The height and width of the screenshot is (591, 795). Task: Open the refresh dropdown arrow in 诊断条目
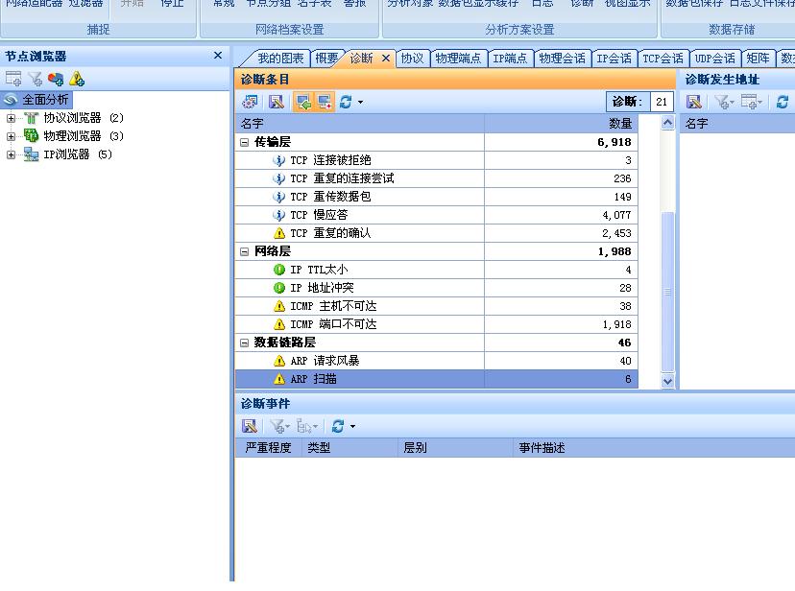(x=359, y=104)
